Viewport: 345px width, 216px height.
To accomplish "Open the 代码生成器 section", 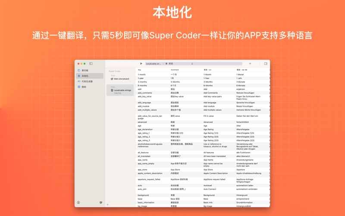I will tap(86, 81).
